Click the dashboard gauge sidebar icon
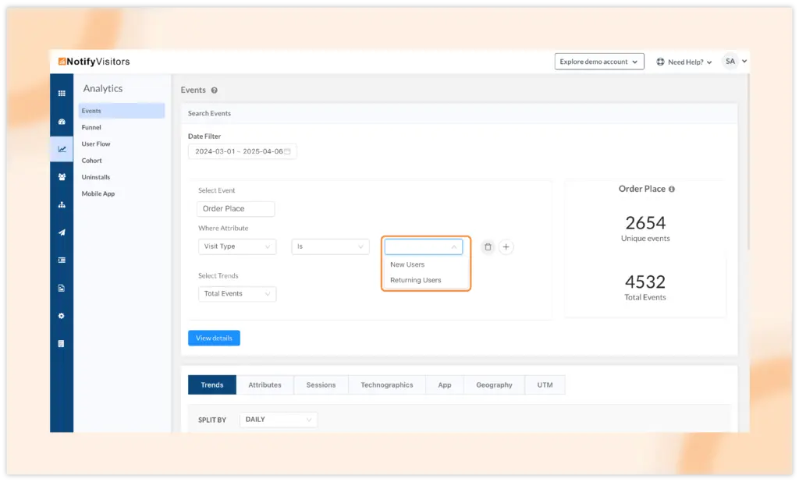This screenshot has height=482, width=799. pyautogui.click(x=62, y=122)
